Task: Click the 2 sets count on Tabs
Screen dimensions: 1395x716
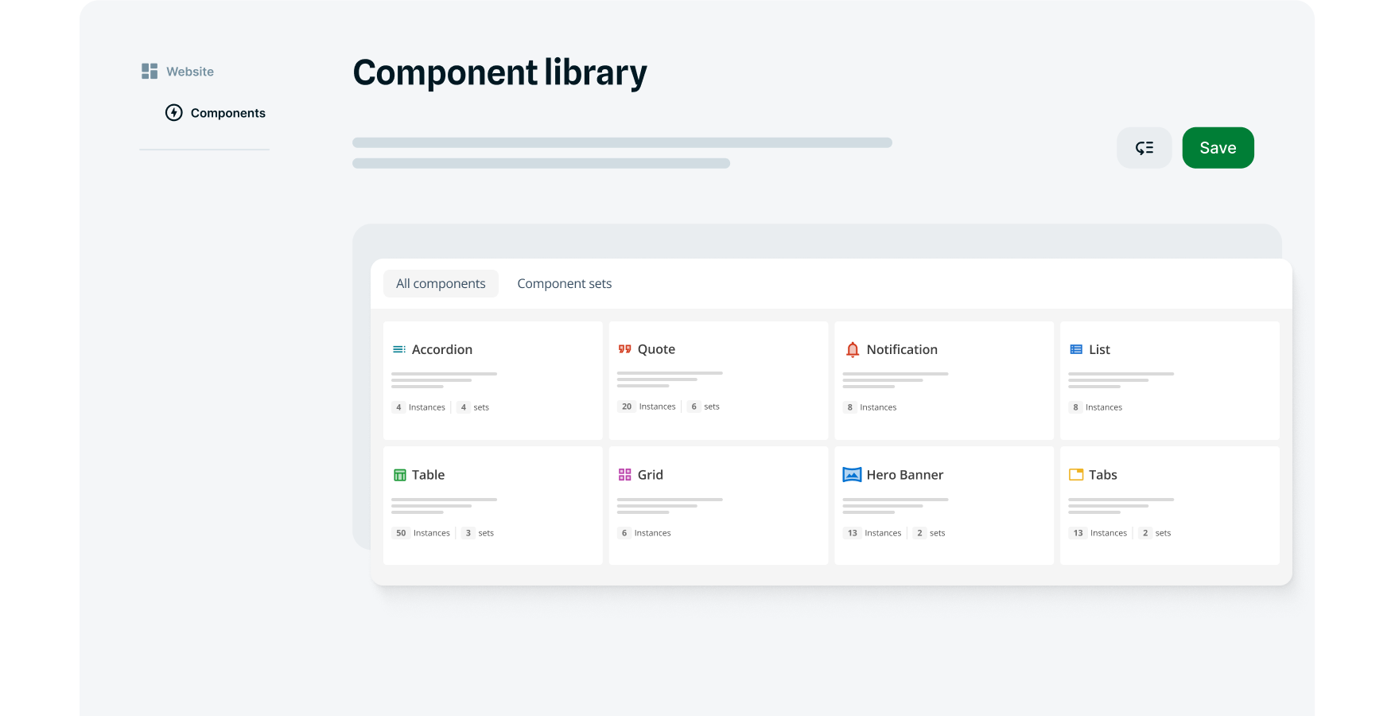Action: point(1155,533)
